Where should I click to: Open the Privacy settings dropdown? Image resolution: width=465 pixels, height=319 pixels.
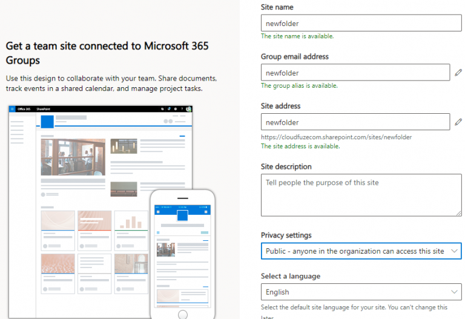click(x=361, y=251)
